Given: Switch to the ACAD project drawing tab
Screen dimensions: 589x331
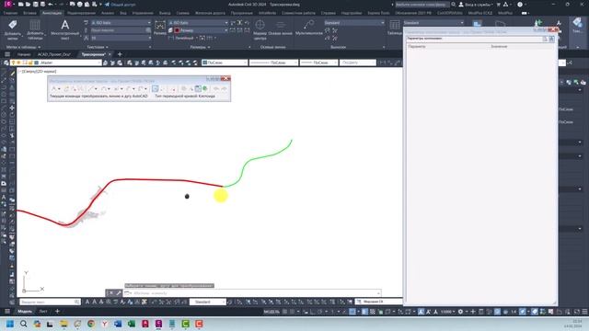Looking at the screenshot, I should pos(53,54).
